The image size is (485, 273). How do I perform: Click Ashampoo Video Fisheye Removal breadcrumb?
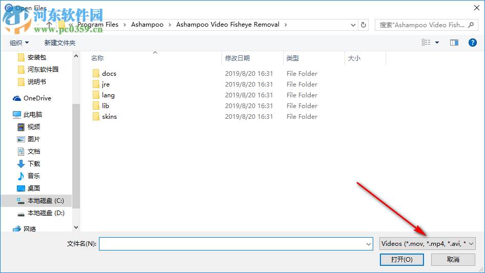[228, 25]
